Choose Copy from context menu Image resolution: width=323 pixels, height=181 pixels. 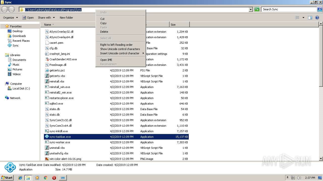[121, 23]
